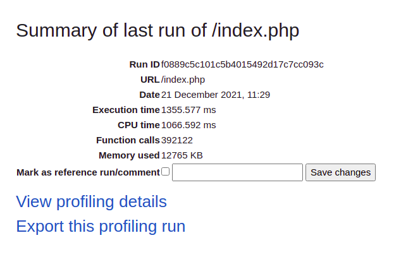Focus the reference run comment text field

(x=237, y=172)
